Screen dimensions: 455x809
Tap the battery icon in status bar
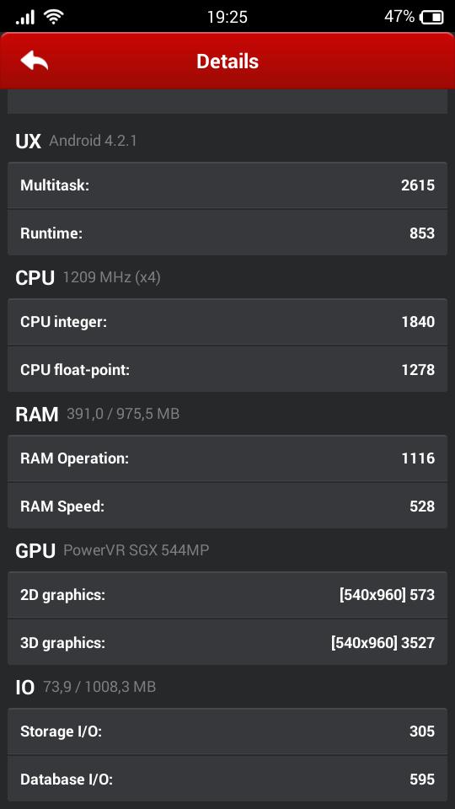tap(432, 18)
